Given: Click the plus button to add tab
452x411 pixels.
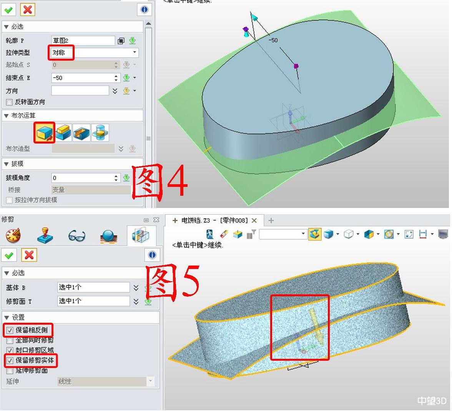Looking at the screenshot, I should (x=271, y=220).
